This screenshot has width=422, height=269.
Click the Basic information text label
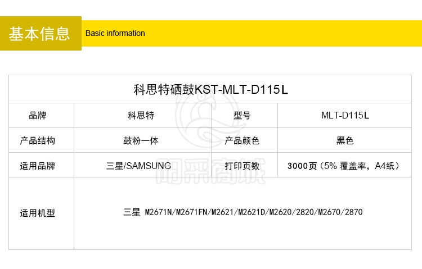point(115,33)
